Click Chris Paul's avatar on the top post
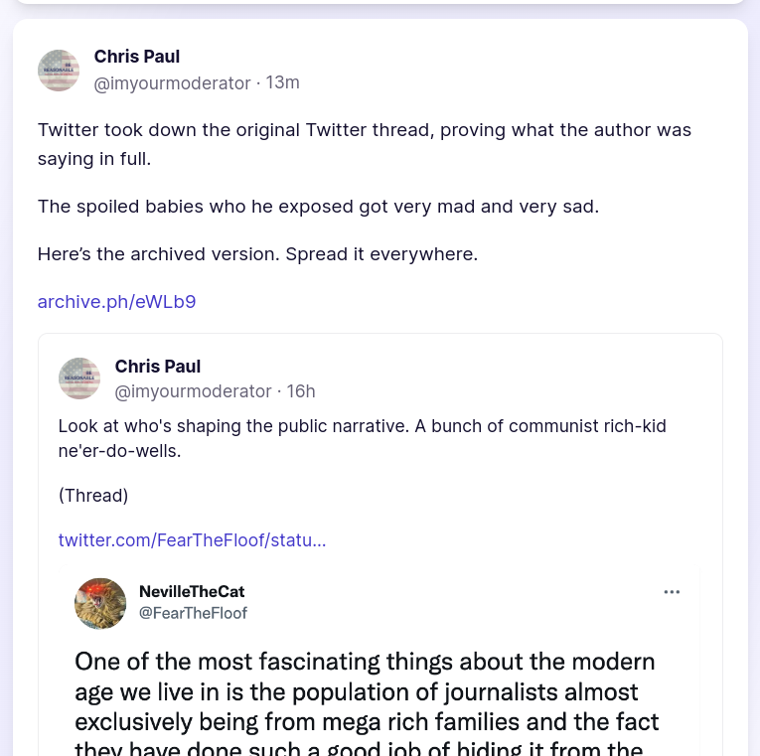This screenshot has height=756, width=760. pyautogui.click(x=59, y=71)
